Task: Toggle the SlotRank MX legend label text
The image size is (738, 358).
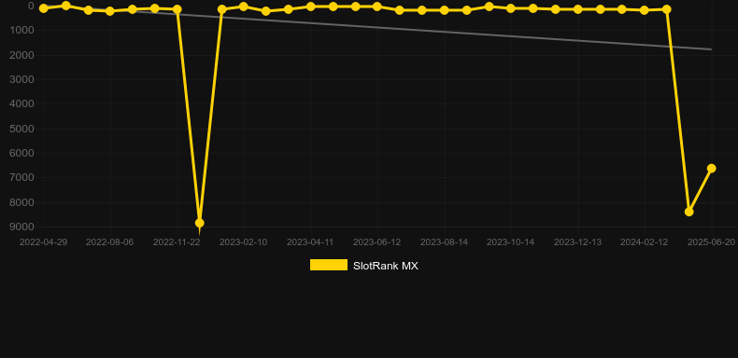Action: tap(386, 266)
